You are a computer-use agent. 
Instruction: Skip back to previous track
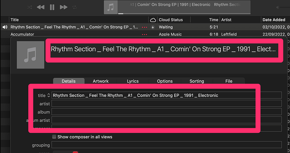(x=40, y=8)
